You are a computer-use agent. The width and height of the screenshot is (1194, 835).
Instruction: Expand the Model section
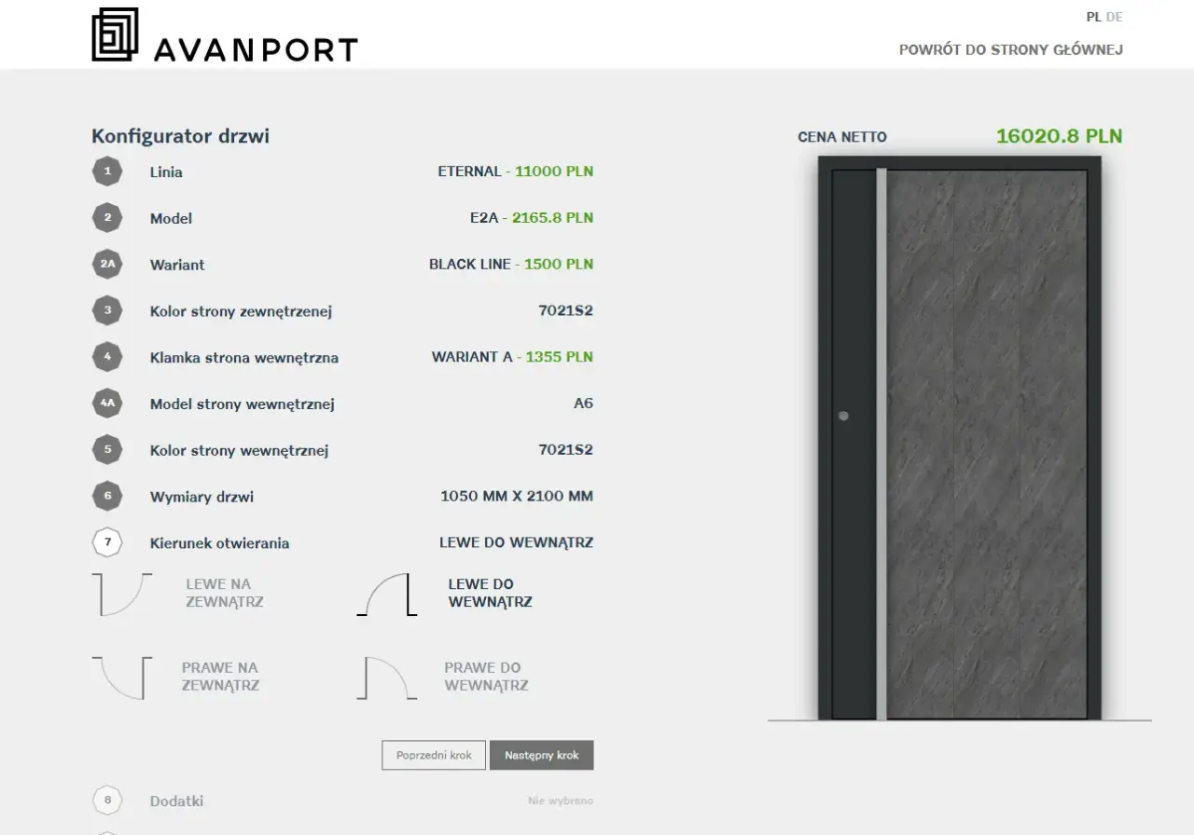click(171, 218)
